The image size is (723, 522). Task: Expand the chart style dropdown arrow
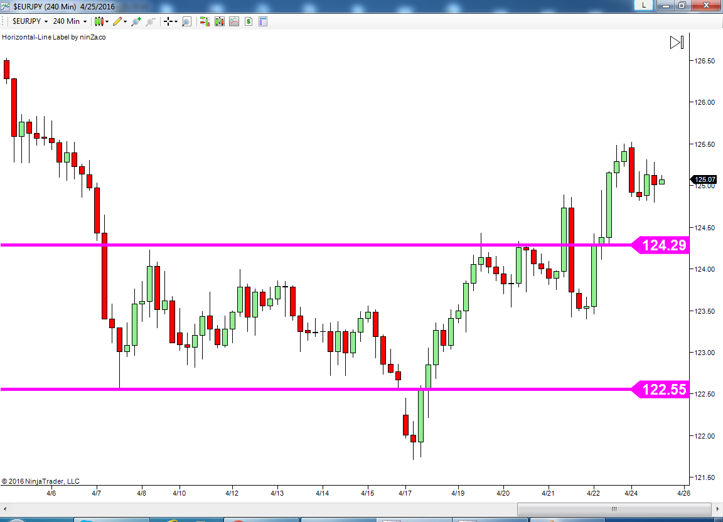[x=107, y=21]
